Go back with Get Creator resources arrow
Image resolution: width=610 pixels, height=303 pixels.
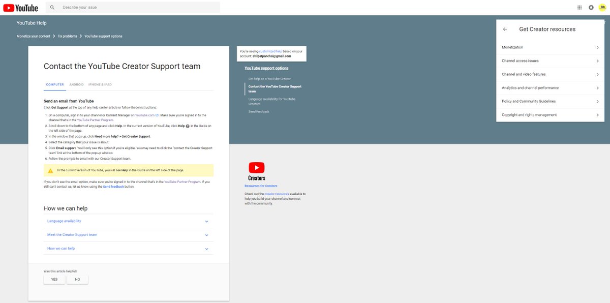pyautogui.click(x=505, y=29)
